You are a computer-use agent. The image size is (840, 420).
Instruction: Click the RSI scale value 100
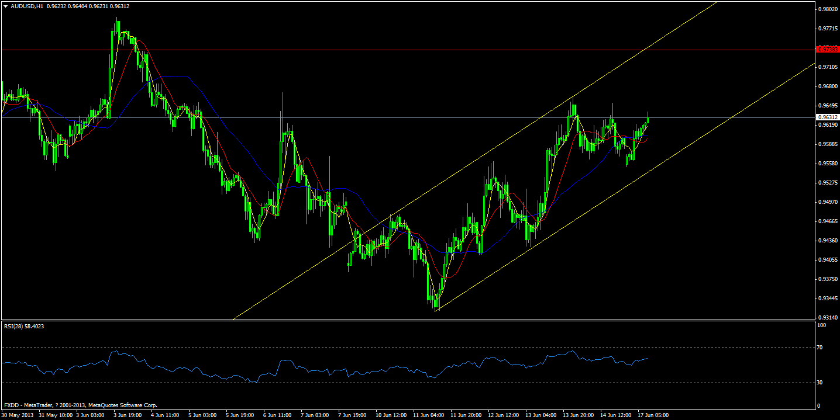point(821,325)
